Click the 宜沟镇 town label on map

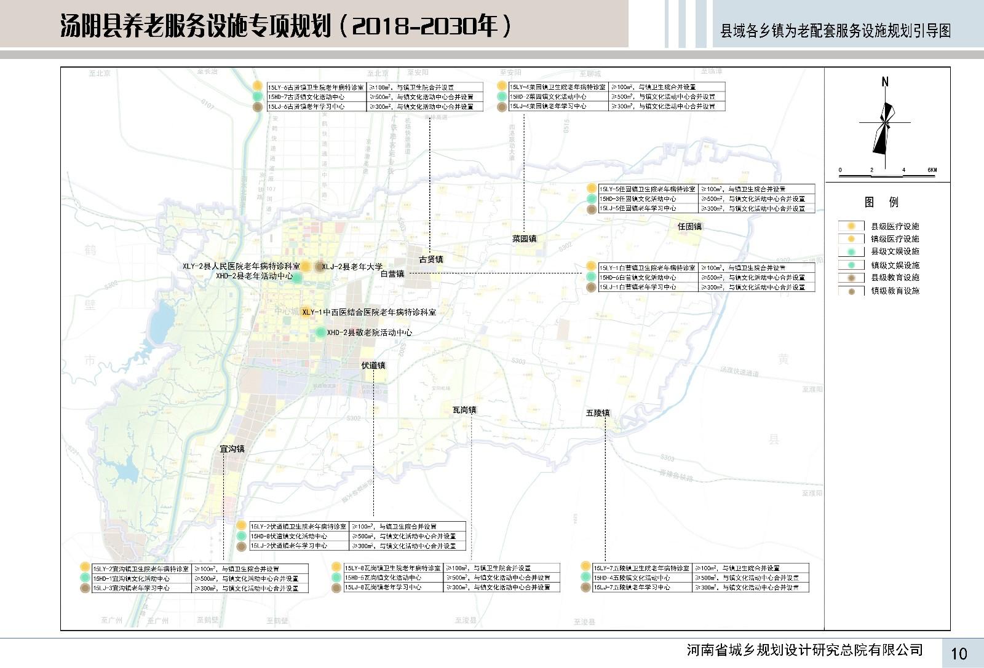click(x=232, y=449)
